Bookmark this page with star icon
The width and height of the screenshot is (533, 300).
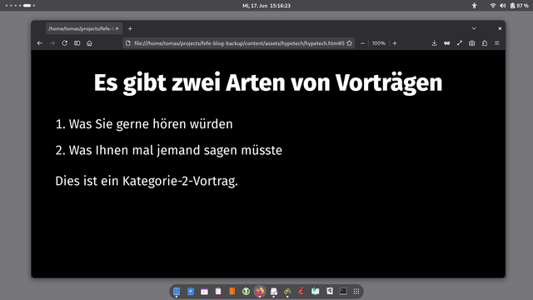[349, 43]
